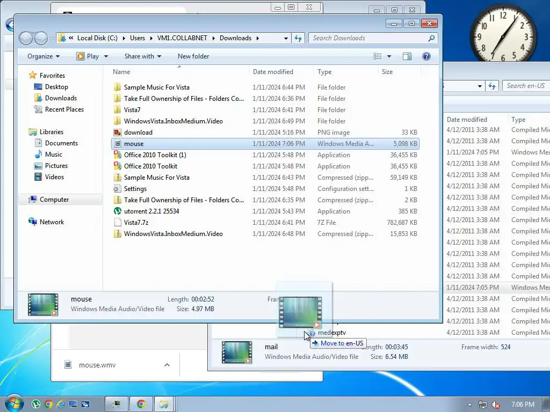550x412 pixels.
Task: Show hidden icons arrow in system tray
Action: 469,404
